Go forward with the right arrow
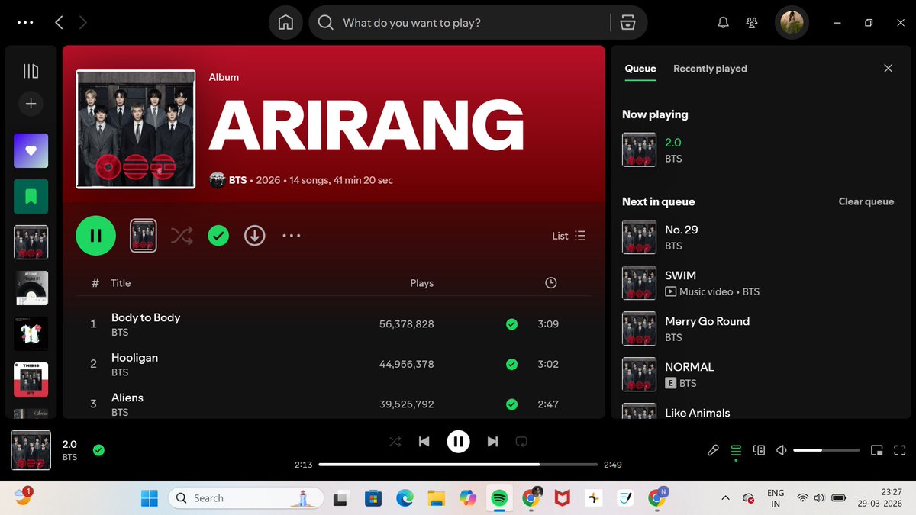916x515 pixels. 82,23
